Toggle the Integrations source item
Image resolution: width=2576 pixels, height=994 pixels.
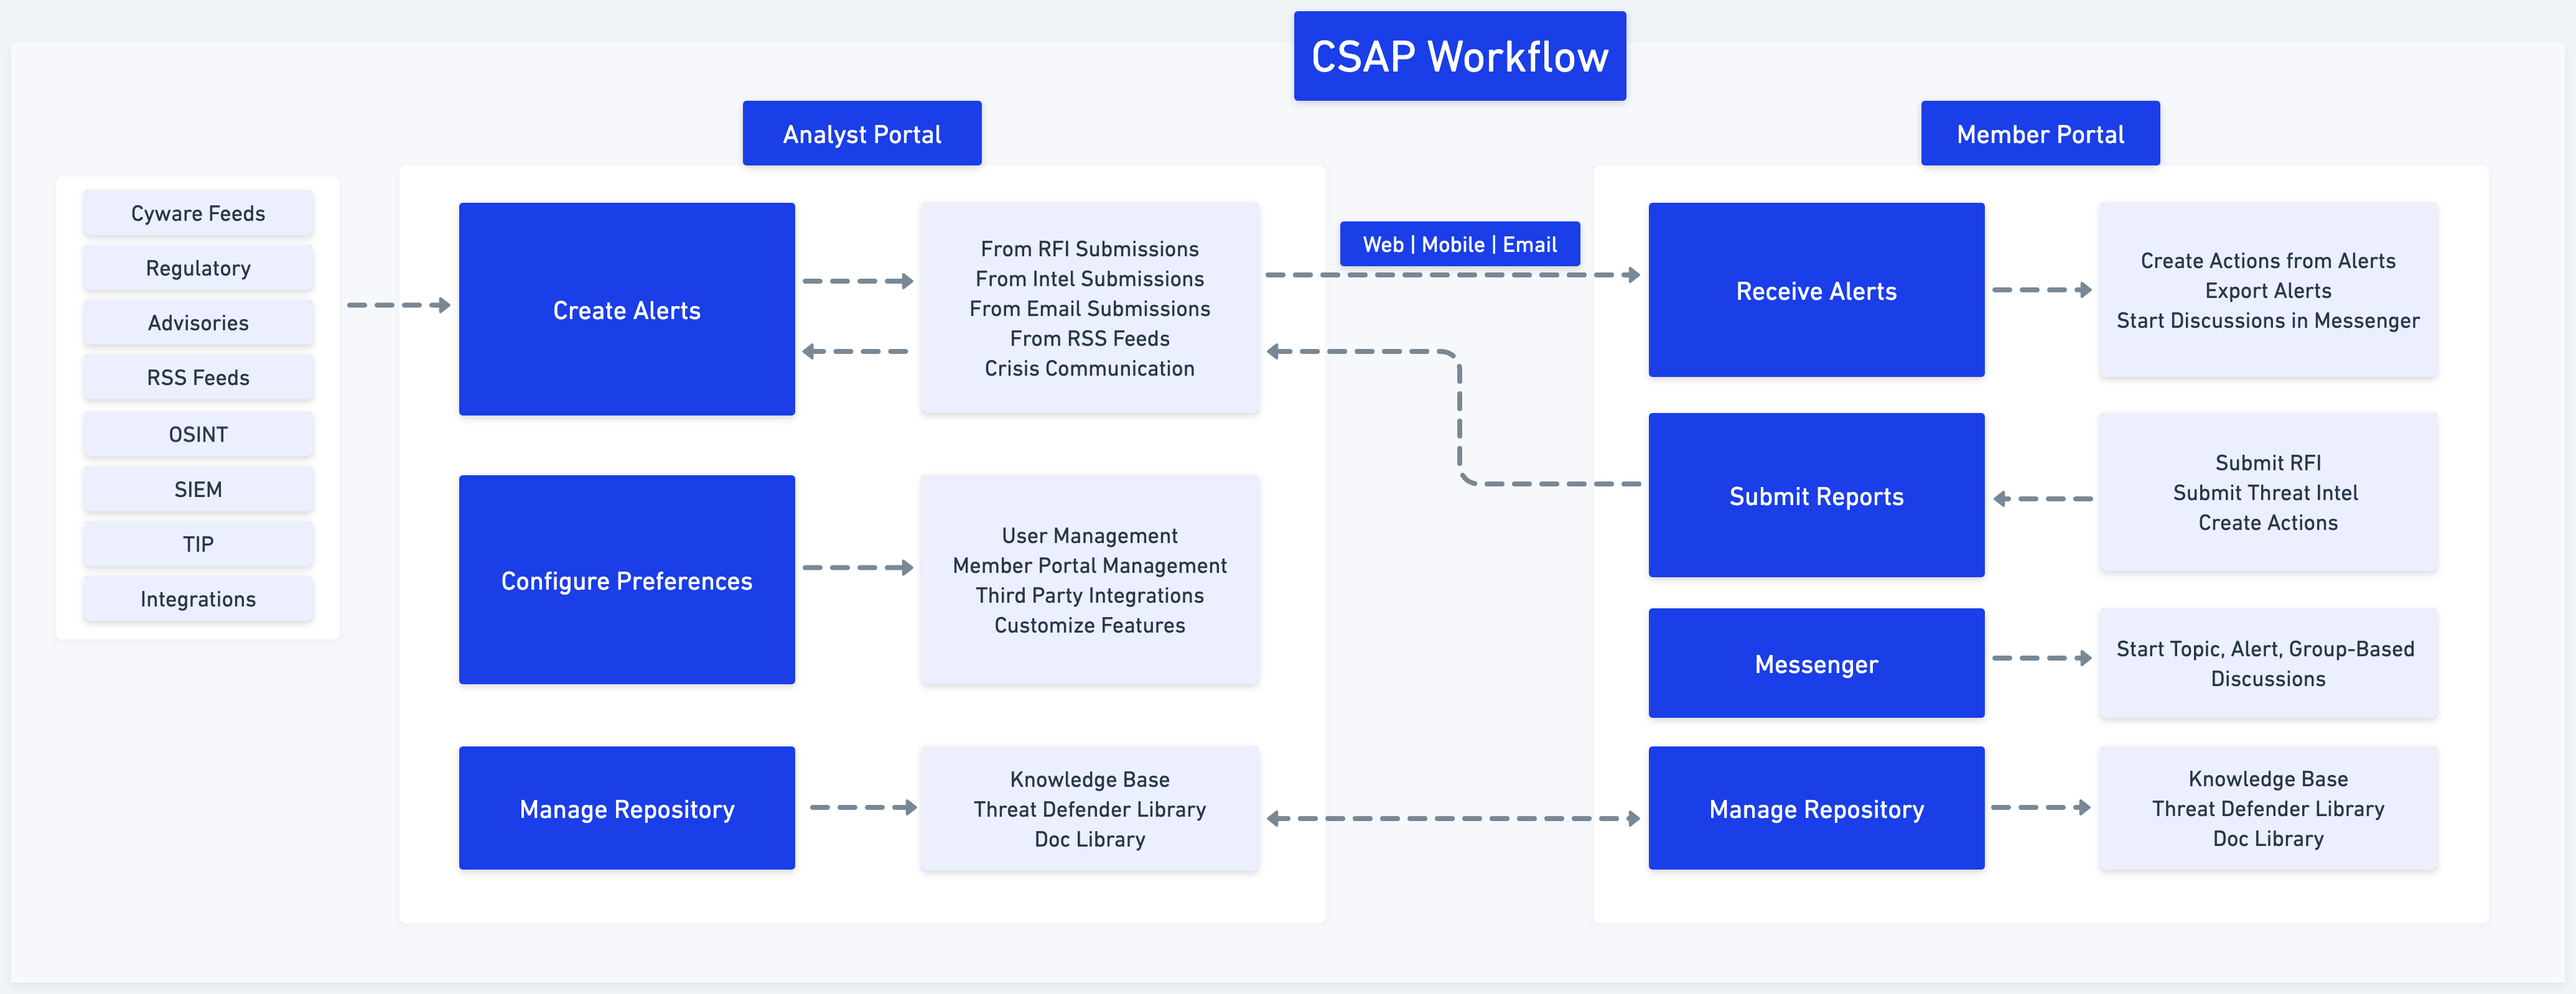(198, 597)
